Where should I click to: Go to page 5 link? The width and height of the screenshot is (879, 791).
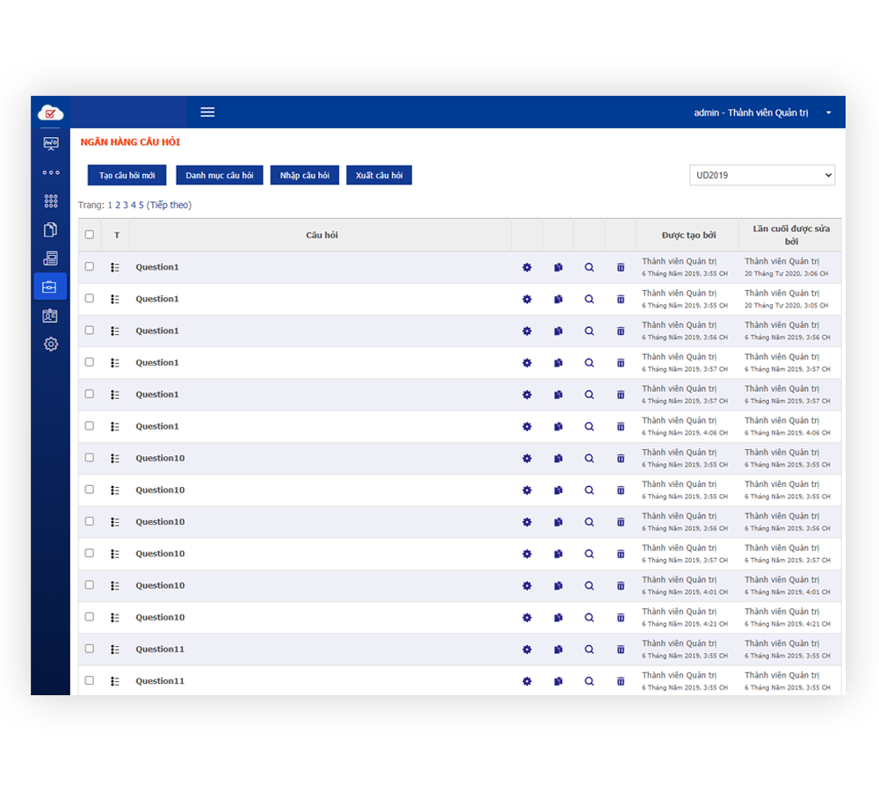(x=142, y=205)
